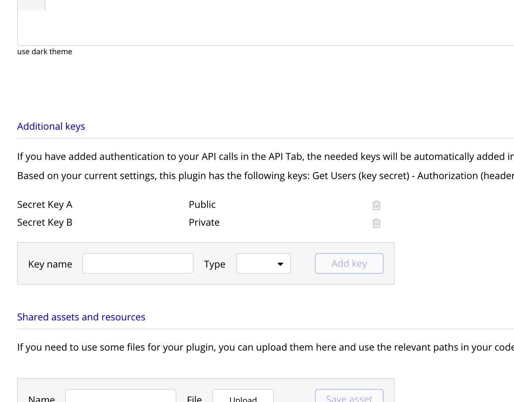This screenshot has width=514, height=402.
Task: Click Shared assets and resources heading
Action: click(x=81, y=317)
